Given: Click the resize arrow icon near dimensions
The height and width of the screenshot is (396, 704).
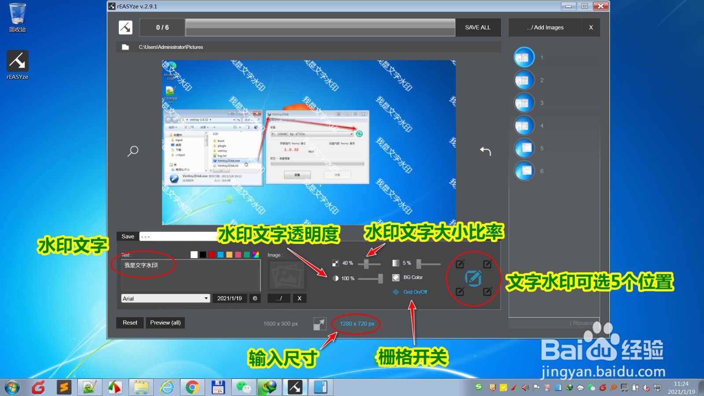Looking at the screenshot, I should 320,324.
